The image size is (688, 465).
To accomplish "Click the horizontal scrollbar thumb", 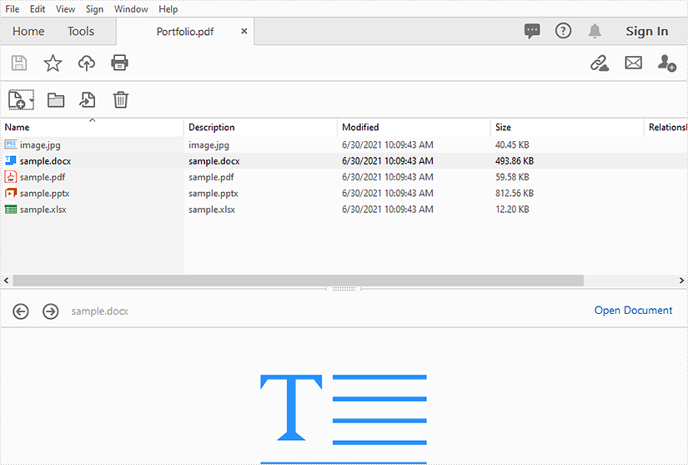I will pos(299,281).
